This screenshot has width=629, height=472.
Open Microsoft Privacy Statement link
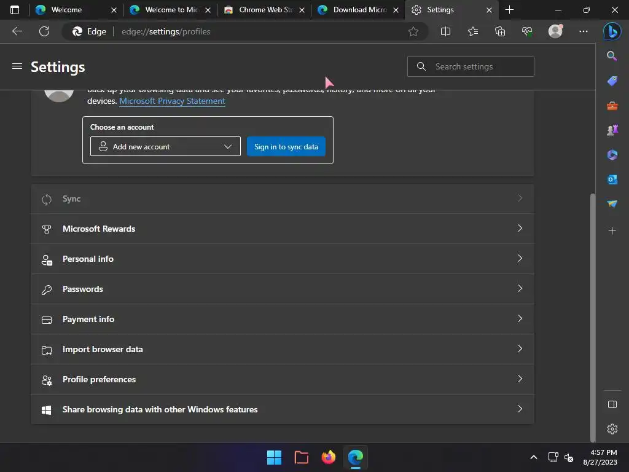click(x=172, y=101)
